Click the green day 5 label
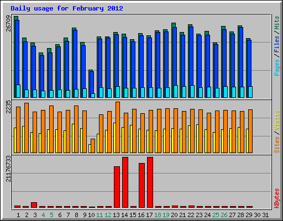Image resolution: width=283 pixels, height=221 pixels. click(51, 215)
